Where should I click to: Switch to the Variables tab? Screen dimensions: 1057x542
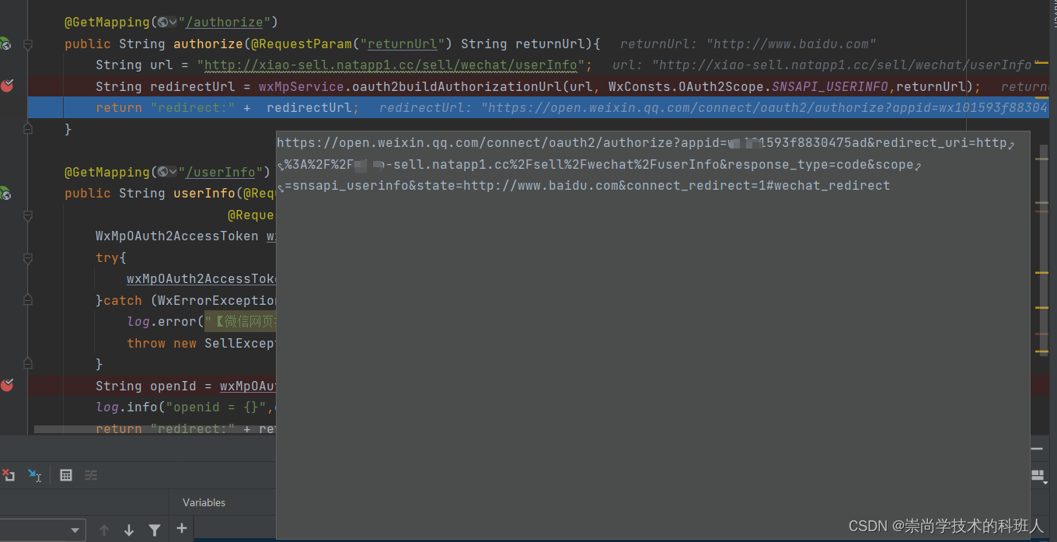204,503
